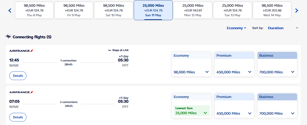Open the Economy cabin class dropdown
307x125 pixels.
click(236, 28)
